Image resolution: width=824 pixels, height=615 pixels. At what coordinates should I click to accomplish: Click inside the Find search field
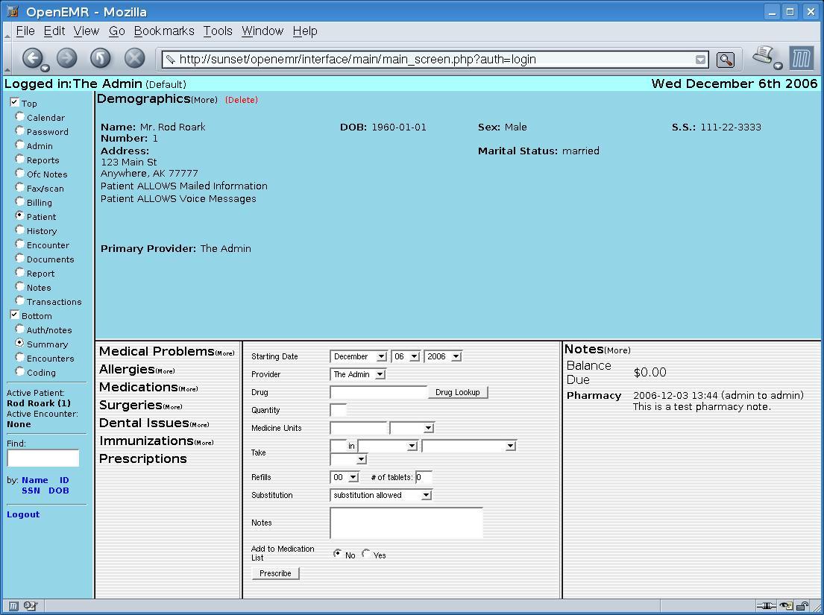(43, 458)
